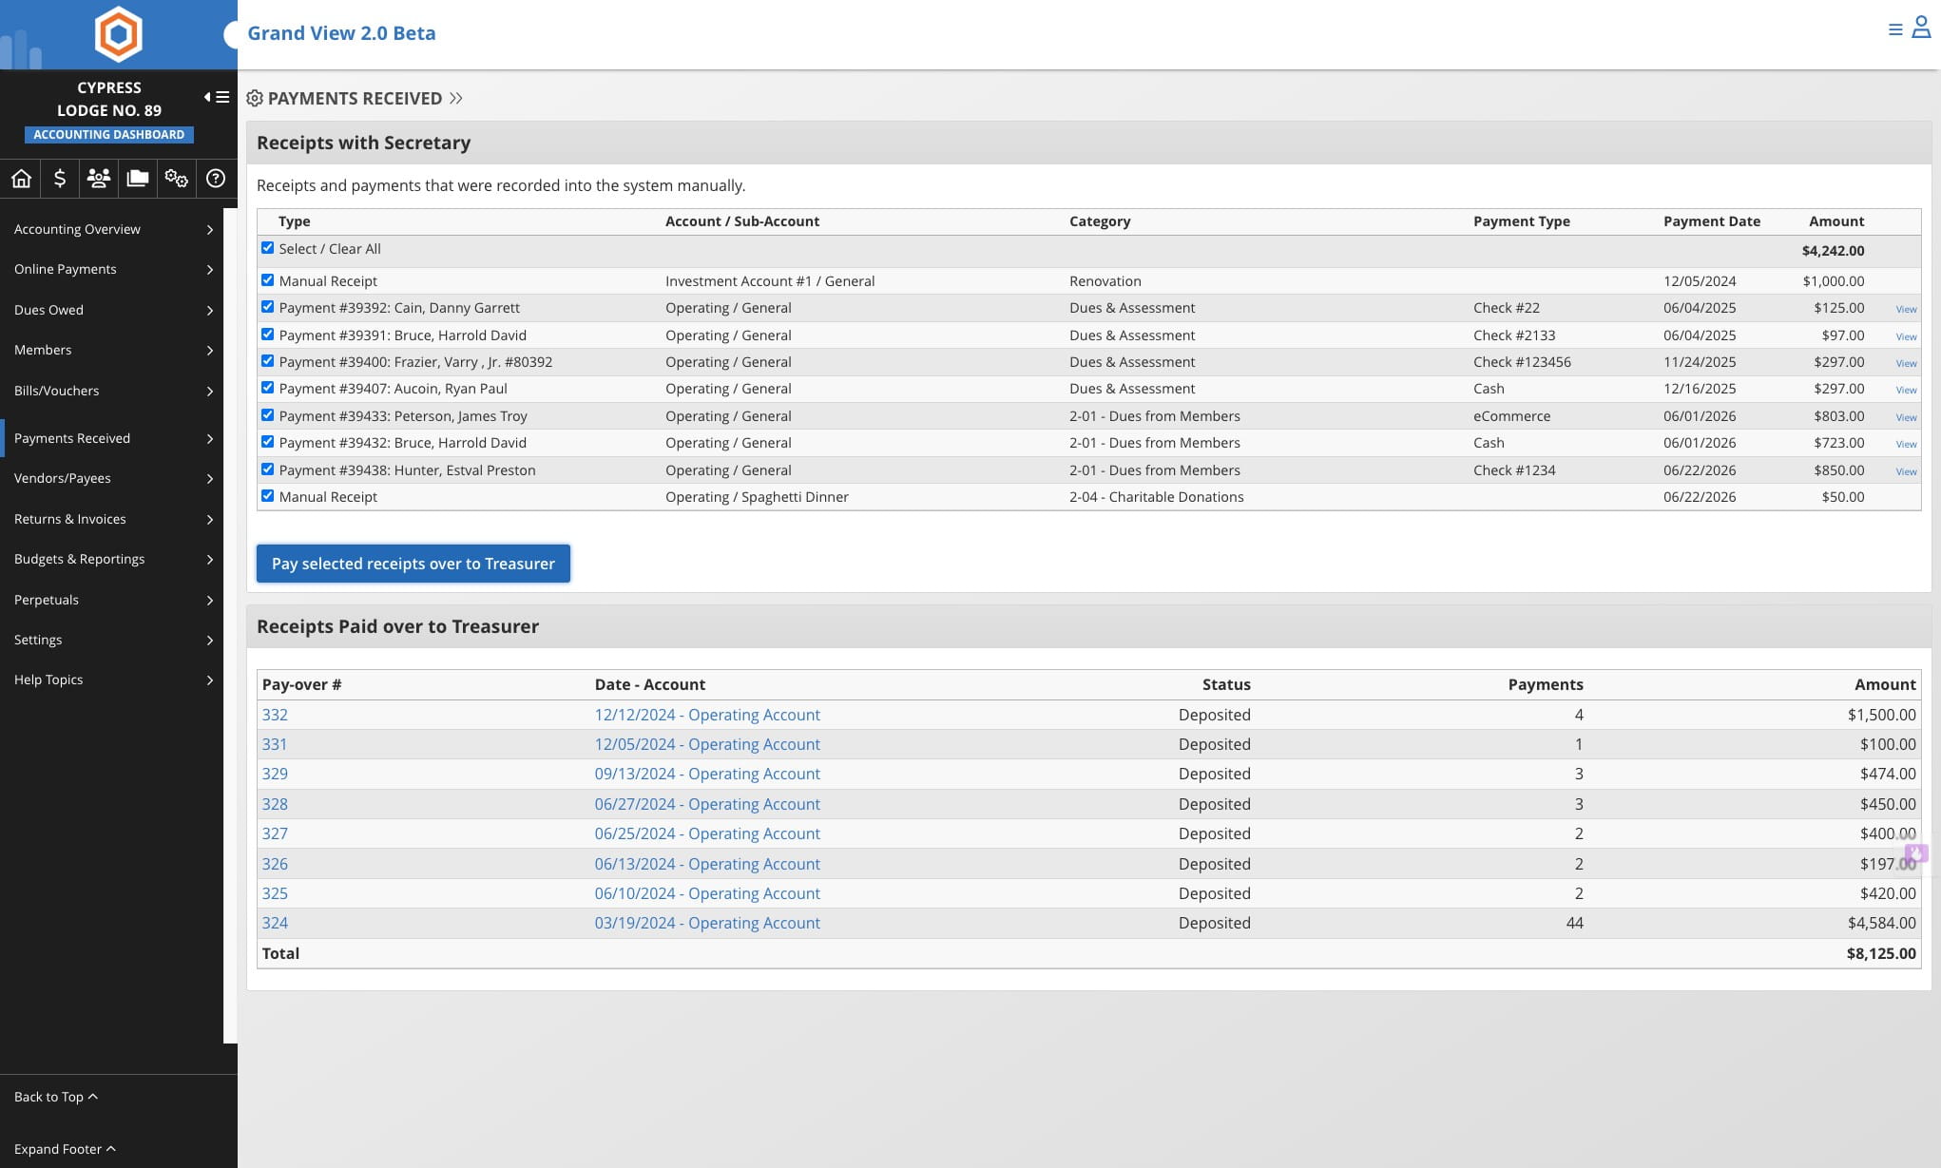Expand Vendors/Payees chevron
The image size is (1941, 1168).
pos(210,479)
